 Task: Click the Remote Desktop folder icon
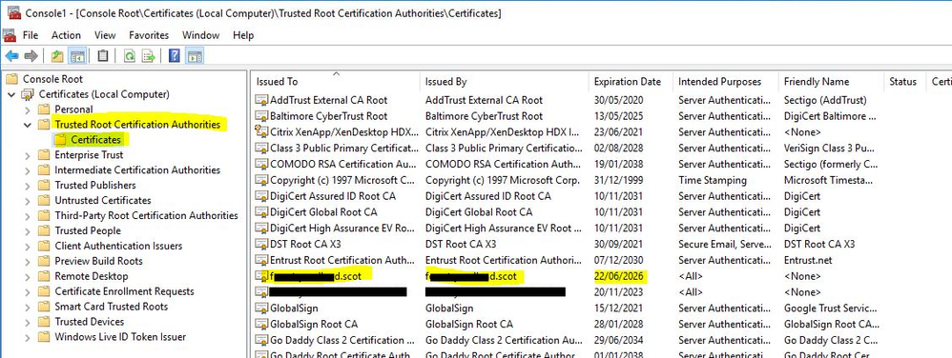pos(43,276)
